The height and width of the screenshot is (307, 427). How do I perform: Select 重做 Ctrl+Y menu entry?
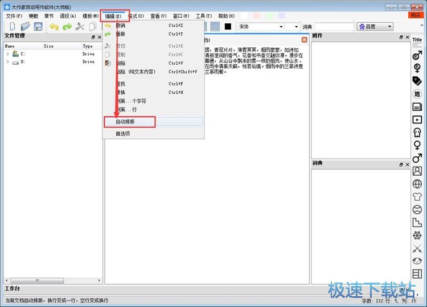click(x=153, y=34)
